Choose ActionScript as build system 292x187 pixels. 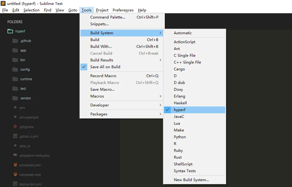click(195, 42)
